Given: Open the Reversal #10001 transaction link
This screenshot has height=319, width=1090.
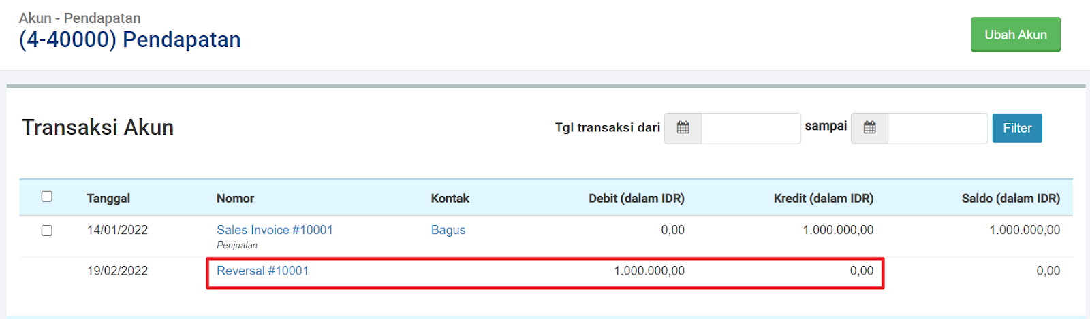Looking at the screenshot, I should pos(262,271).
